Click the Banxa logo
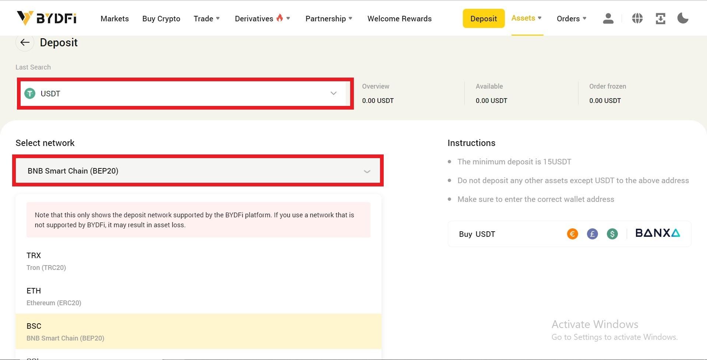The height and width of the screenshot is (360, 707). [658, 233]
